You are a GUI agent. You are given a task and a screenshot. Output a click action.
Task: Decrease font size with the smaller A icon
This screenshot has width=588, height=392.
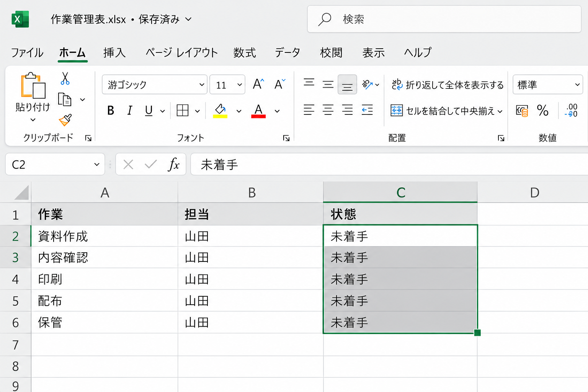tap(280, 84)
